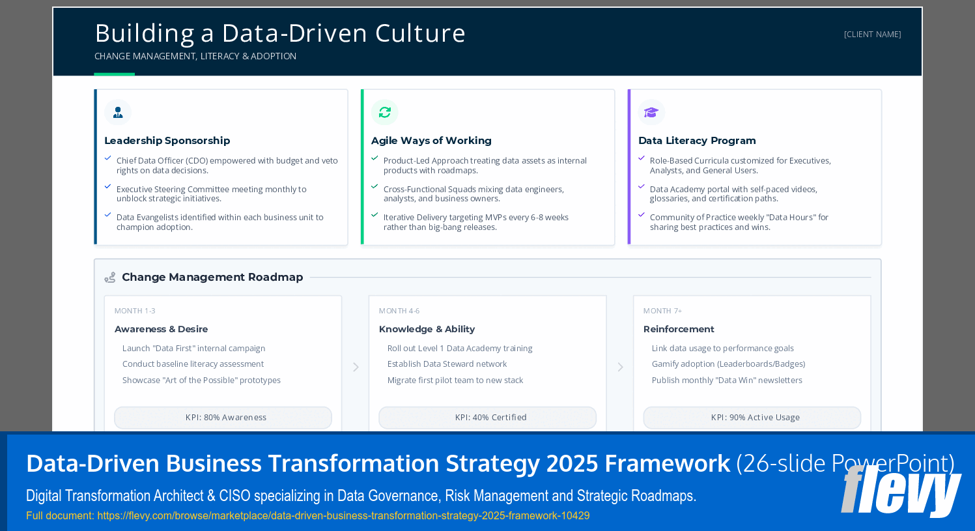975x531 pixels.
Task: Expand the Change Management Roadmap section
Action: coord(212,277)
